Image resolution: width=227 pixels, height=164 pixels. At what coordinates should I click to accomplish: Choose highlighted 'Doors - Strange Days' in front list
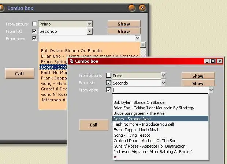[x=160, y=119]
